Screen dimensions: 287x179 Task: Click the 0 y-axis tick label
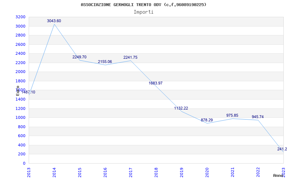(24, 164)
